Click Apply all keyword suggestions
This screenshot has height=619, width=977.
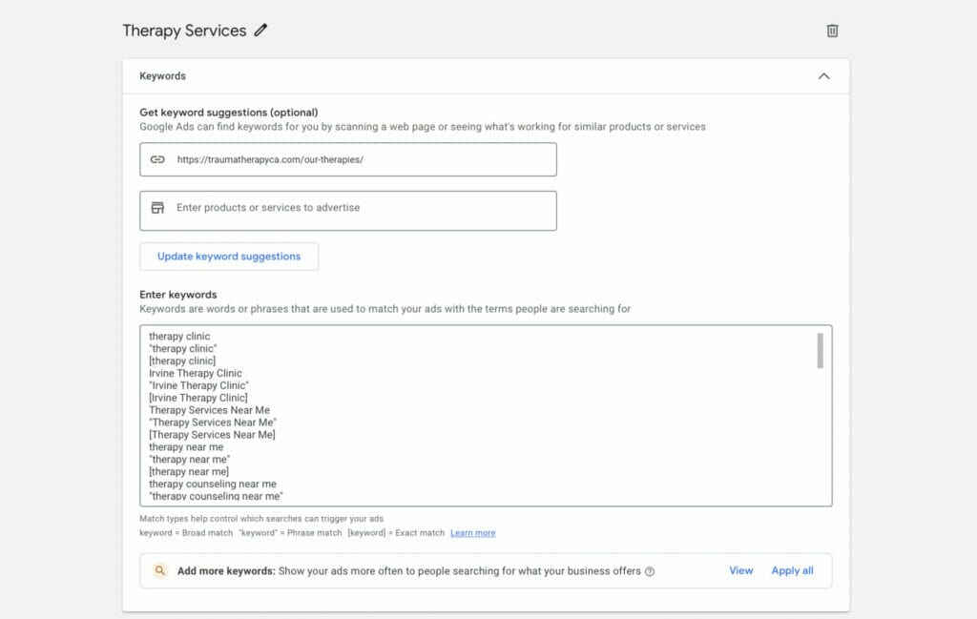click(792, 570)
